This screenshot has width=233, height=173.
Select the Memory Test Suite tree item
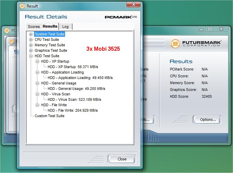pos(50,45)
